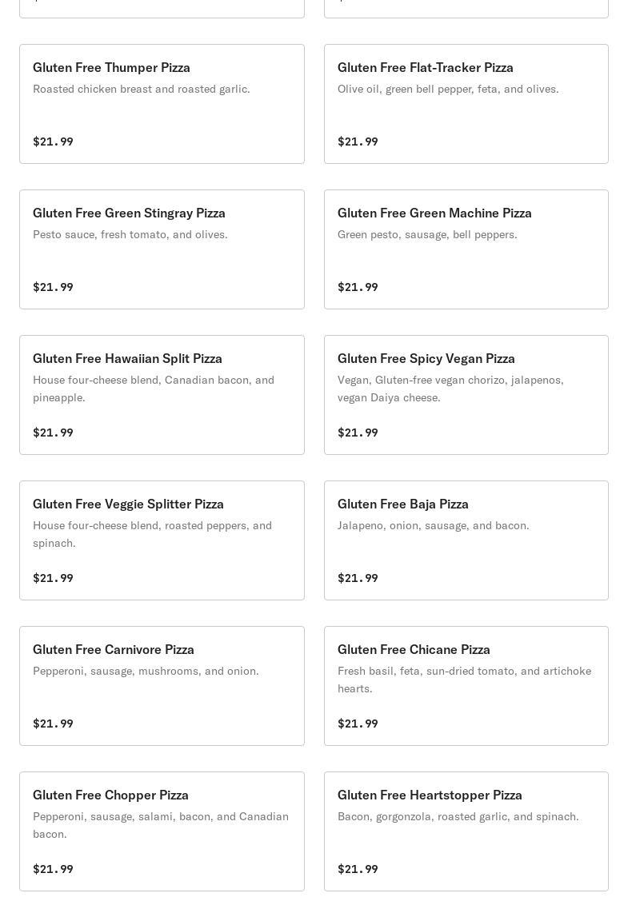Image resolution: width=628 pixels, height=897 pixels.
Task: Choose Gluten Free Heartstopper Pizza
Action: tap(466, 831)
